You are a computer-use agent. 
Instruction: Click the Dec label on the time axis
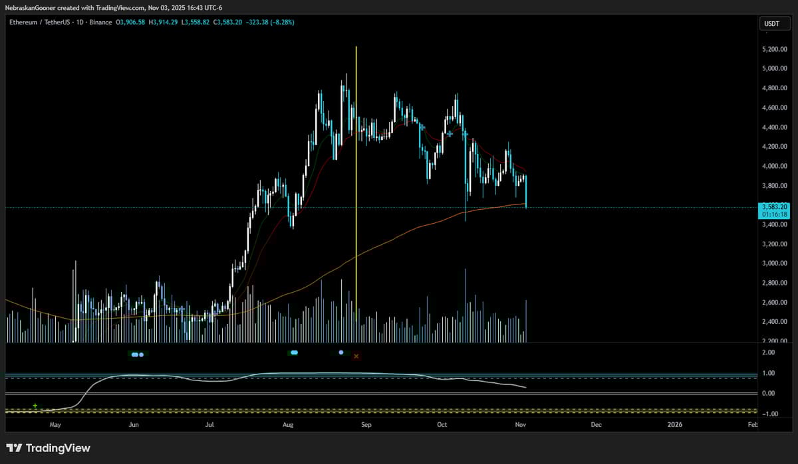[596, 424]
